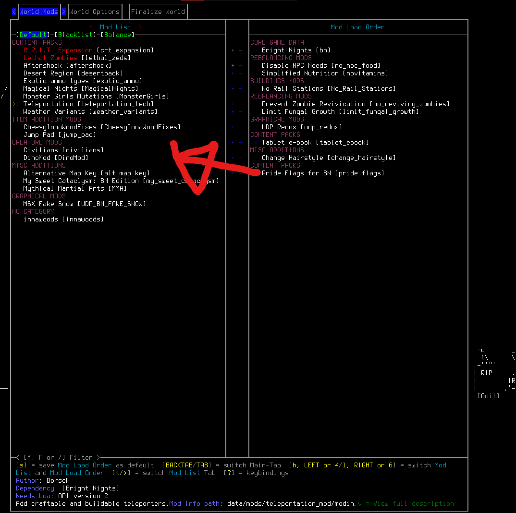Select the Default mod list tab
Viewport: 516px width, 513px height.
point(33,35)
